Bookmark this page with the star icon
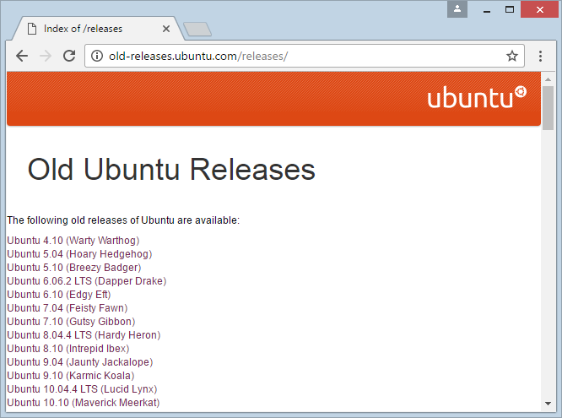 coord(512,56)
